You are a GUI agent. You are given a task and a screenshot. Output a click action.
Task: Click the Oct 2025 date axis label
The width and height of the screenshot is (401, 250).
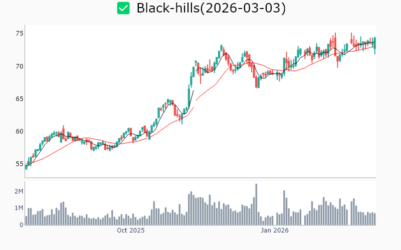130,230
